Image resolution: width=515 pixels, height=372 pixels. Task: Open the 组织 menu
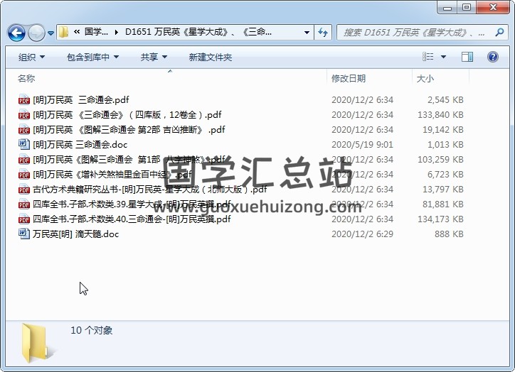pos(31,57)
